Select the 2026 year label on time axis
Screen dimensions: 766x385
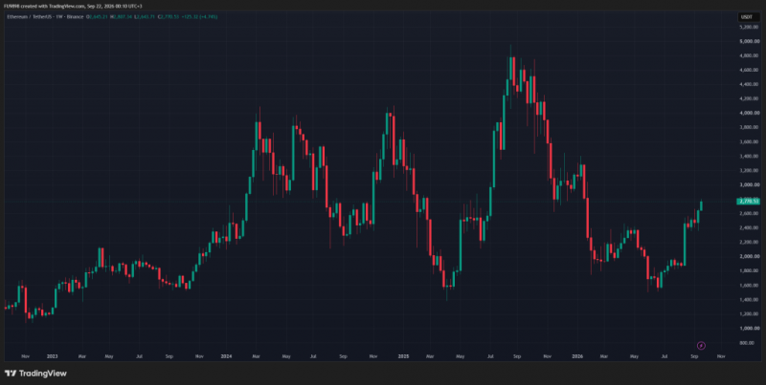[578, 356]
